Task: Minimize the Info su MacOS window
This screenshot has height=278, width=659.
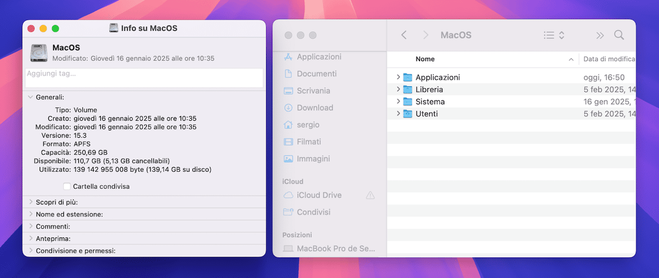Action: coord(43,28)
